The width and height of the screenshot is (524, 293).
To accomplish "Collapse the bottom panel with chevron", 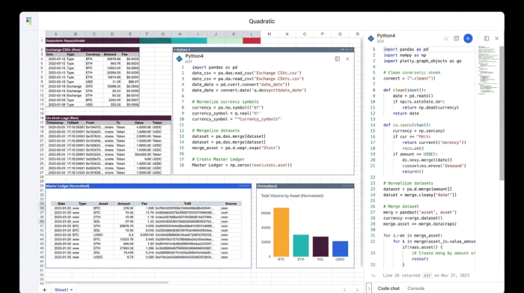I will click(x=369, y=288).
